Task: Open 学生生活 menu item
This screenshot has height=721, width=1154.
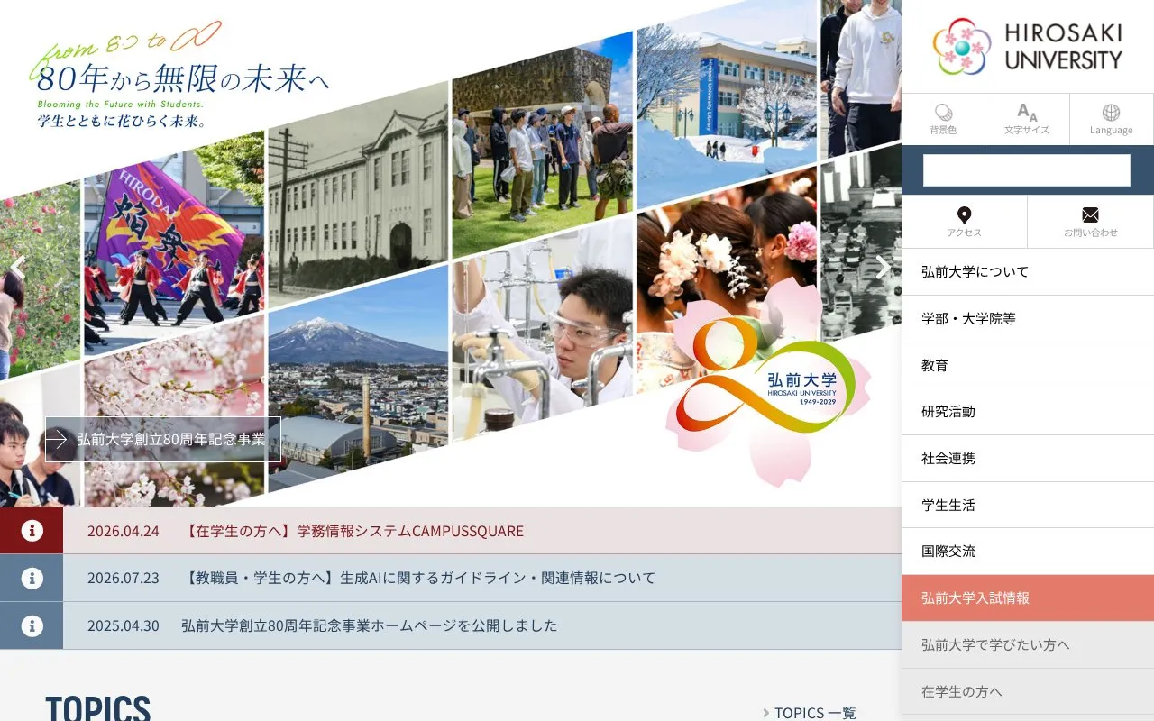Action: point(1028,505)
